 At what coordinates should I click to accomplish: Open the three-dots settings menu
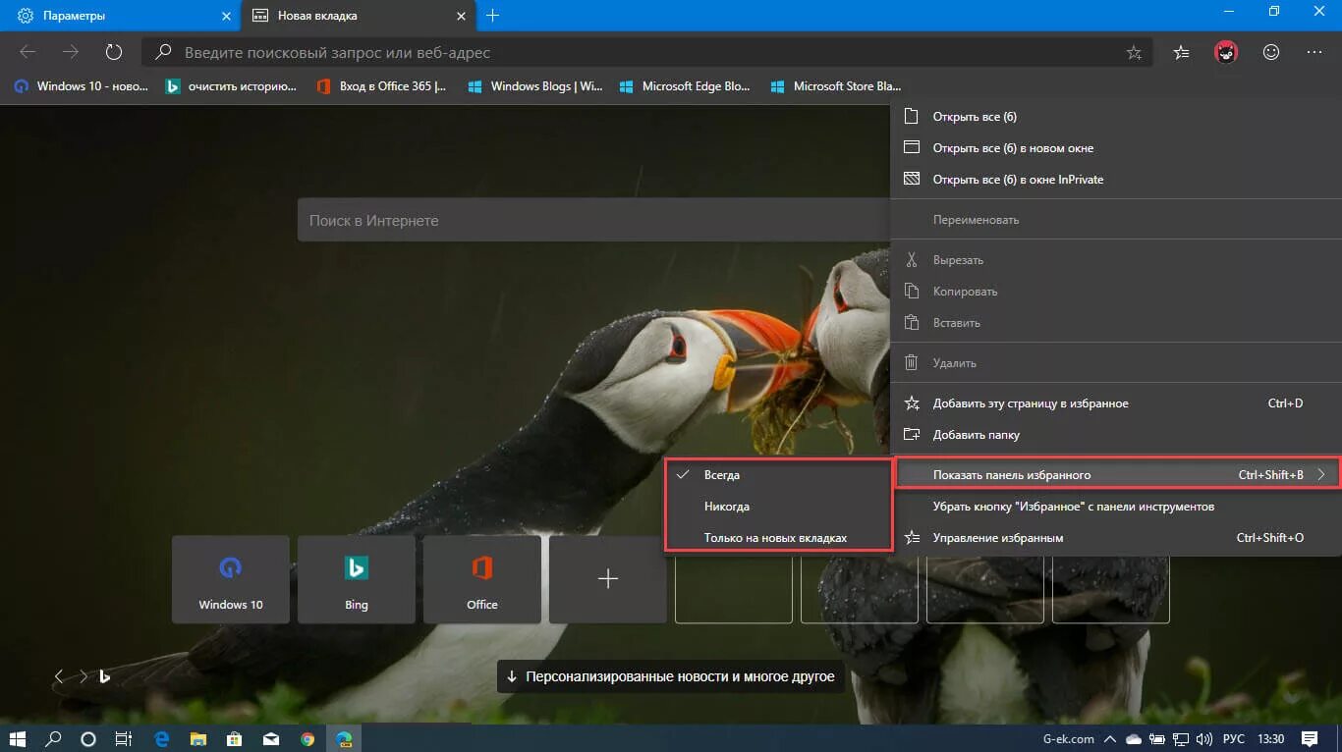(1314, 52)
